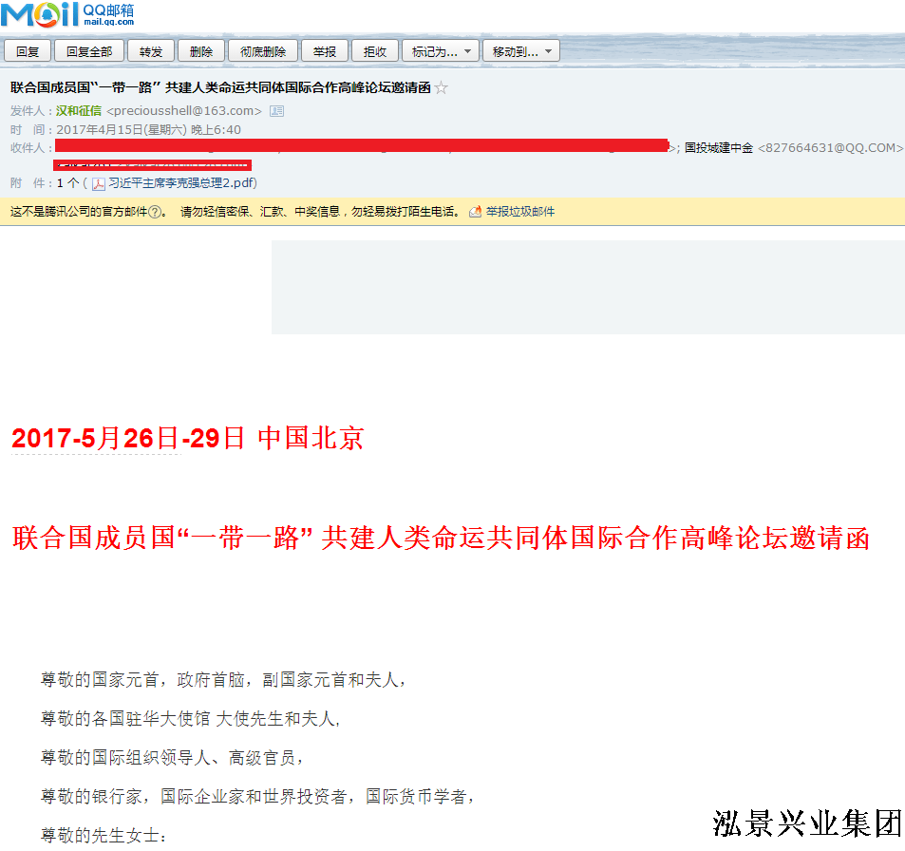This screenshot has width=905, height=851.
Task: Click sender name 汉和征信
Action: (x=79, y=111)
